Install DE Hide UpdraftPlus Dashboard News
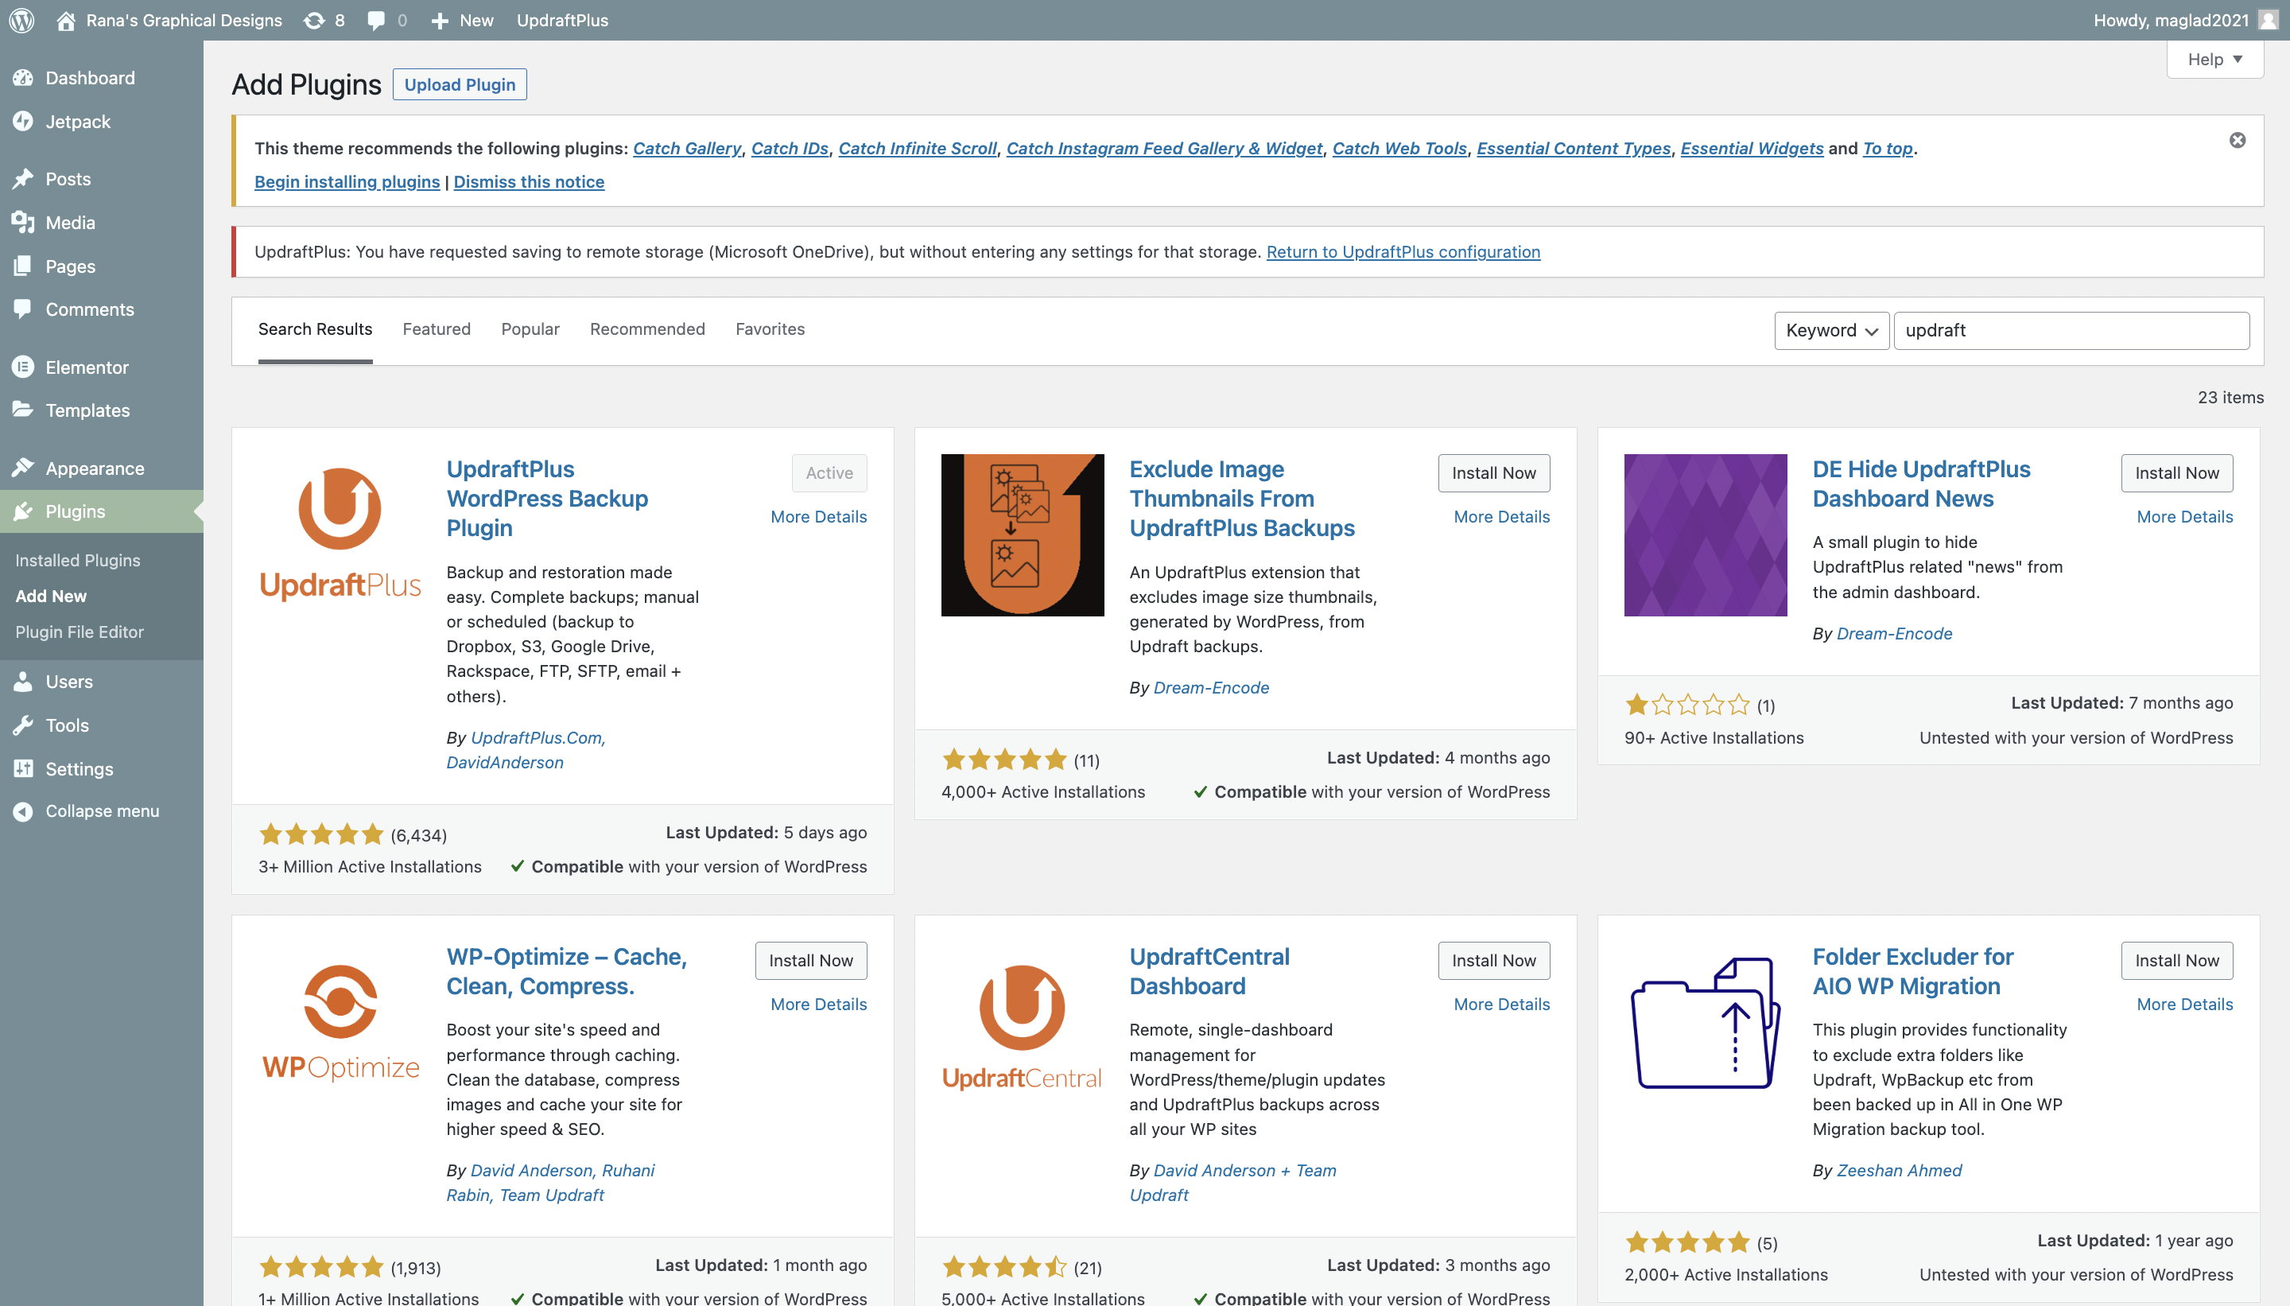This screenshot has height=1306, width=2290. pyautogui.click(x=2177, y=472)
